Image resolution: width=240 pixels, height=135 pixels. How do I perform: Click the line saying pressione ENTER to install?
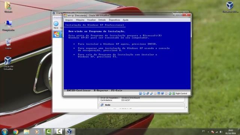coord(117,44)
